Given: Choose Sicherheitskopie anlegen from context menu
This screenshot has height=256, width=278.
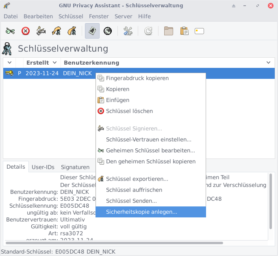Looking at the screenshot, I should point(141,212).
